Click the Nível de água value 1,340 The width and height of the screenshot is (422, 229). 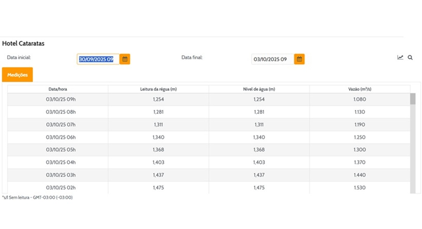tap(259, 137)
